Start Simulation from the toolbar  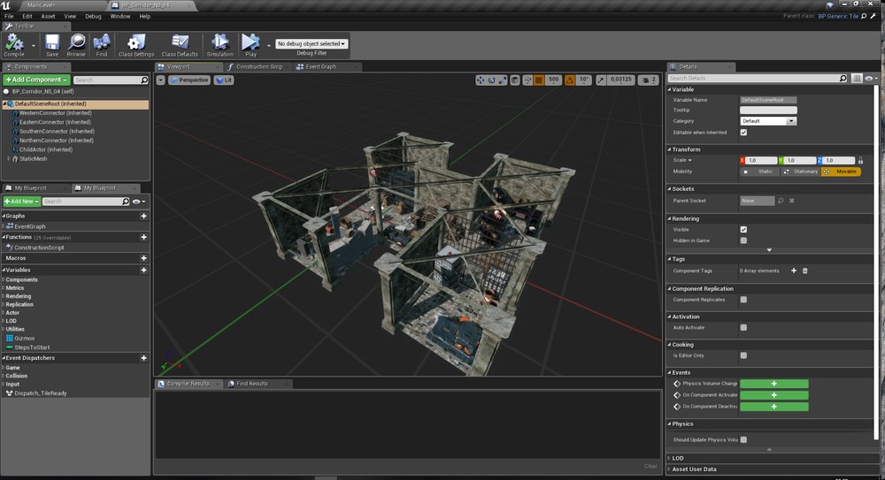pyautogui.click(x=219, y=42)
